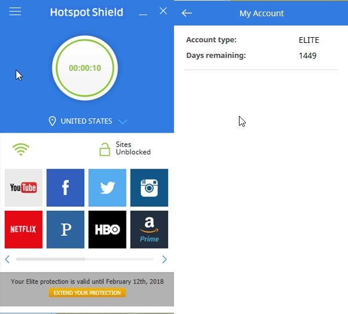Image resolution: width=348 pixels, height=314 pixels.
Task: Open the Twitter site tile
Action: [107, 188]
